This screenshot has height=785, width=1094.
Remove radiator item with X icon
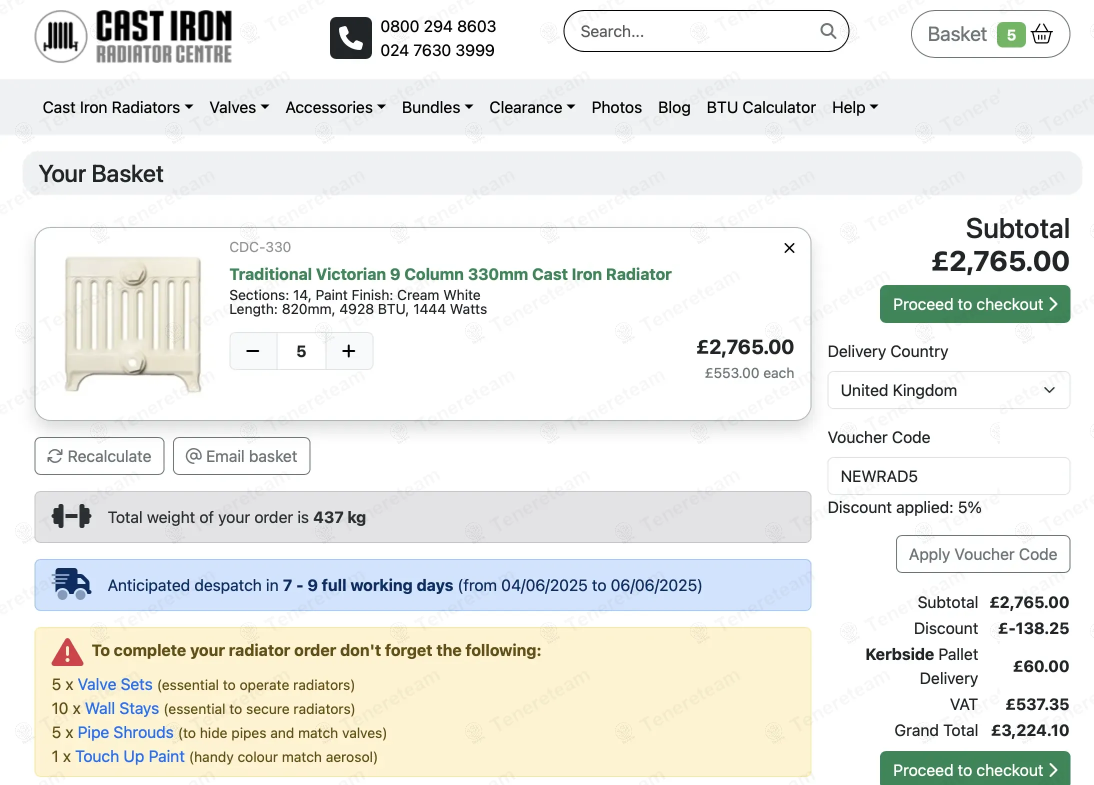coord(789,248)
